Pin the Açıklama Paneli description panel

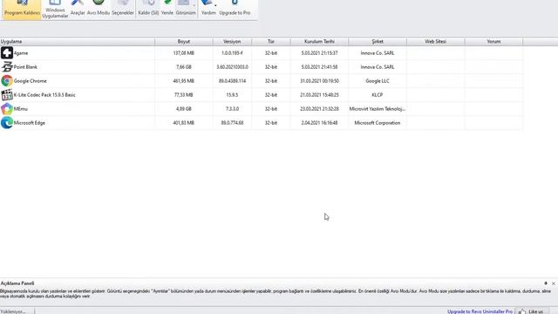point(546,283)
